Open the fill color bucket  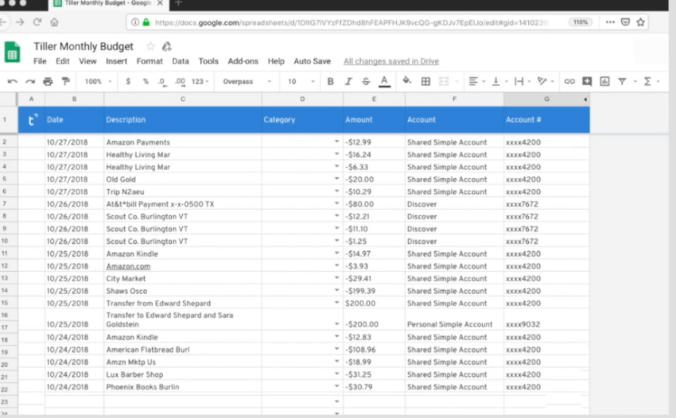406,80
